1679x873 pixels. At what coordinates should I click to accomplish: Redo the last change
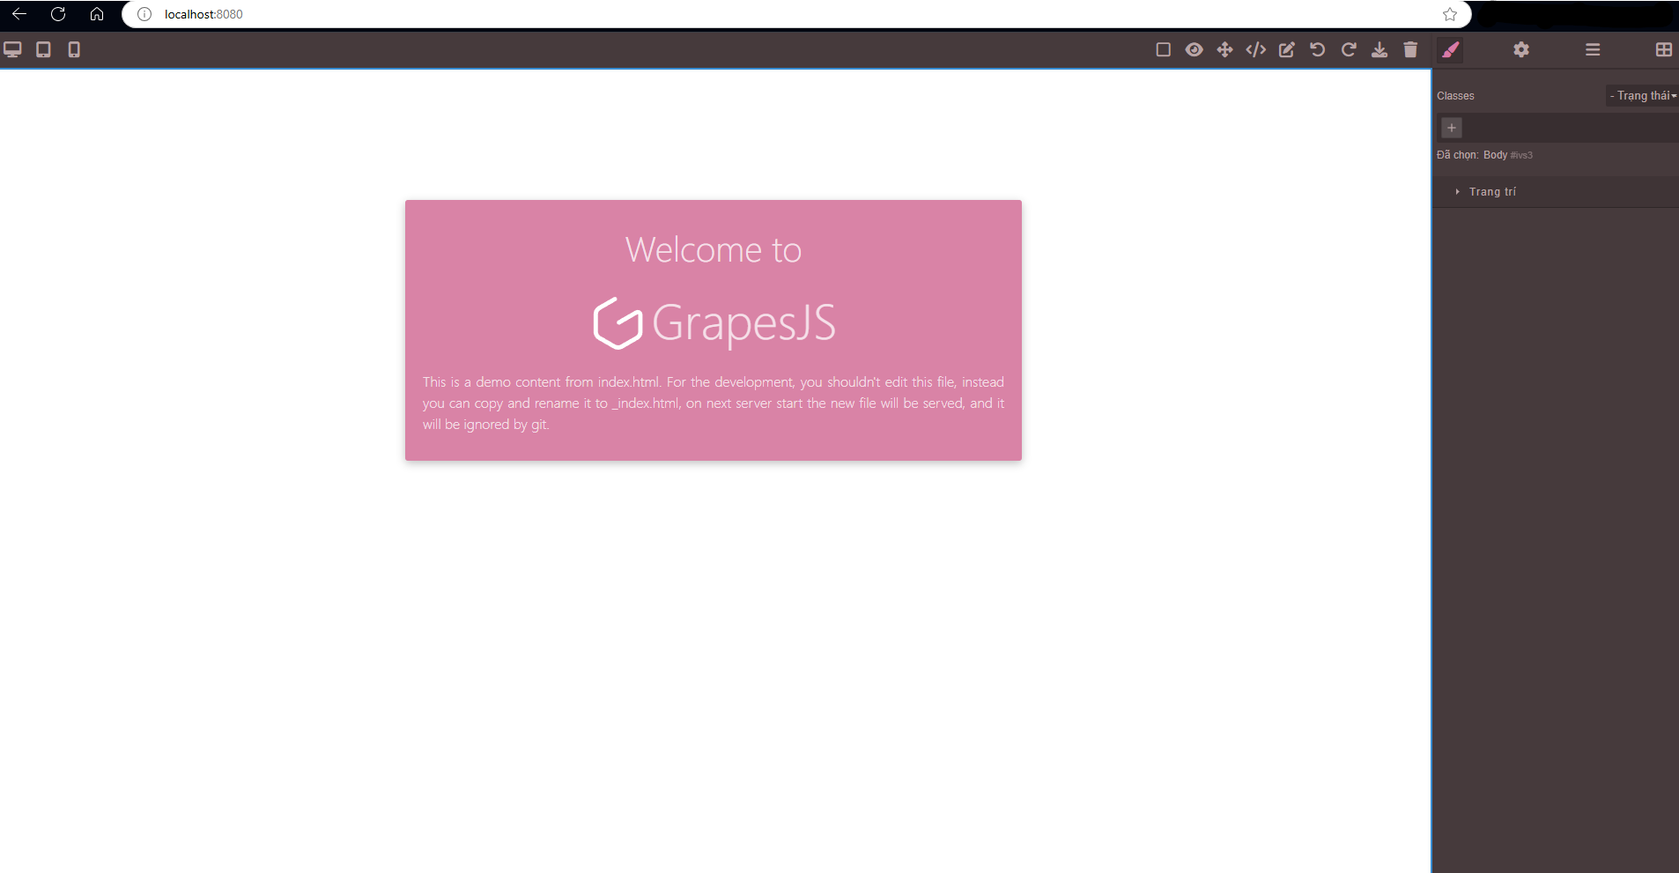pos(1348,50)
